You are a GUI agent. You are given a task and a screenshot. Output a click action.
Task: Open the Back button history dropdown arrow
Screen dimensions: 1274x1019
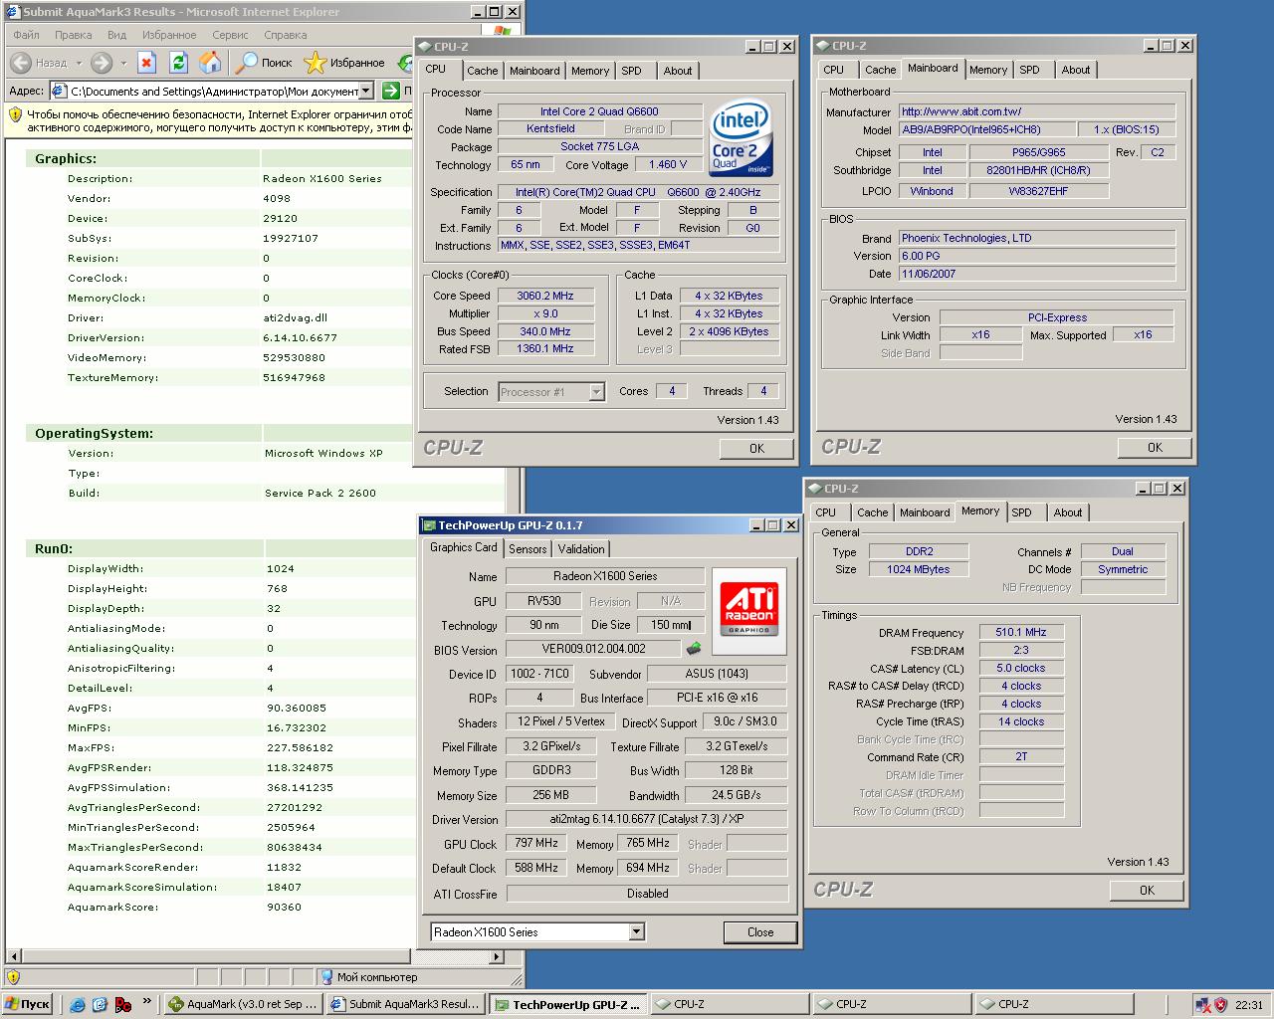click(x=80, y=64)
